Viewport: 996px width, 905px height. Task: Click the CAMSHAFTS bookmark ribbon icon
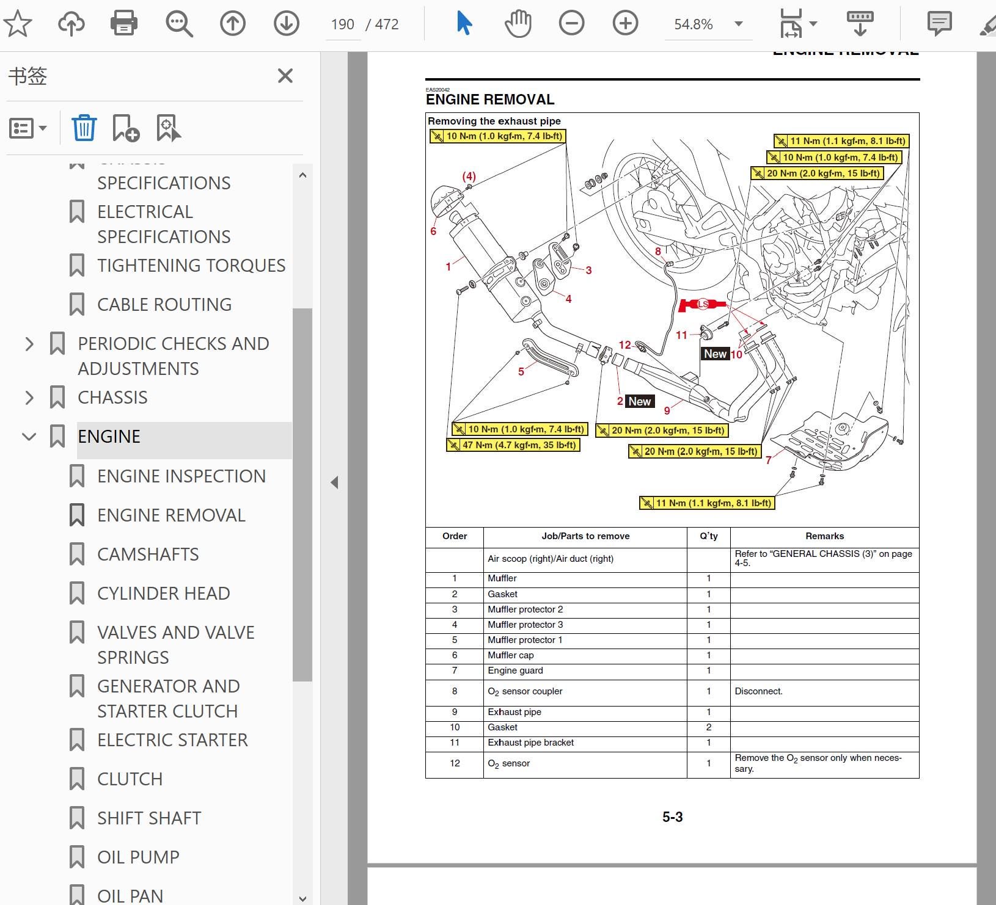tap(77, 554)
